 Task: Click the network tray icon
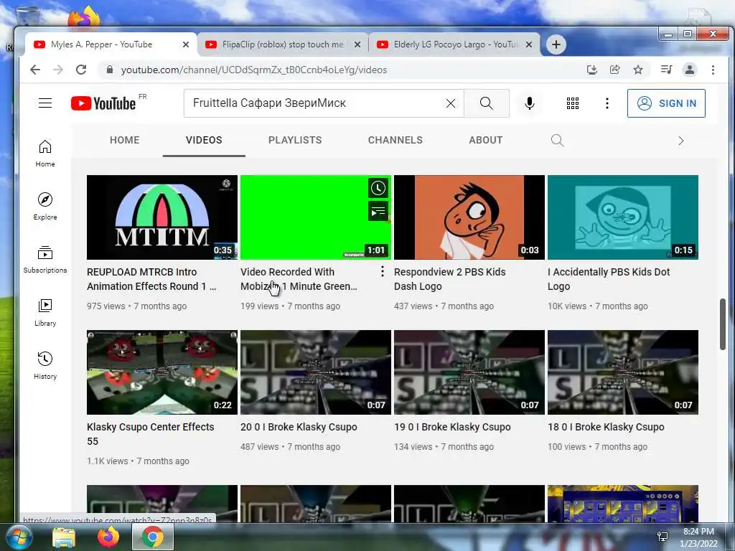point(663,537)
